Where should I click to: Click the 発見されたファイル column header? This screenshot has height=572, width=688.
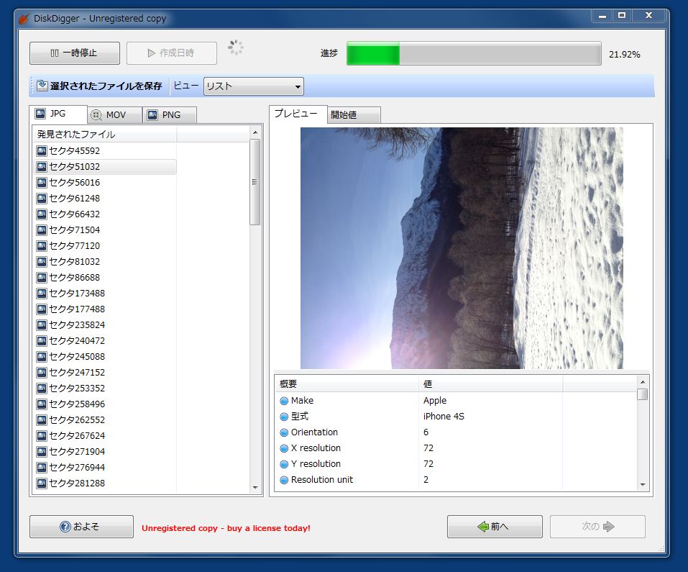click(104, 135)
